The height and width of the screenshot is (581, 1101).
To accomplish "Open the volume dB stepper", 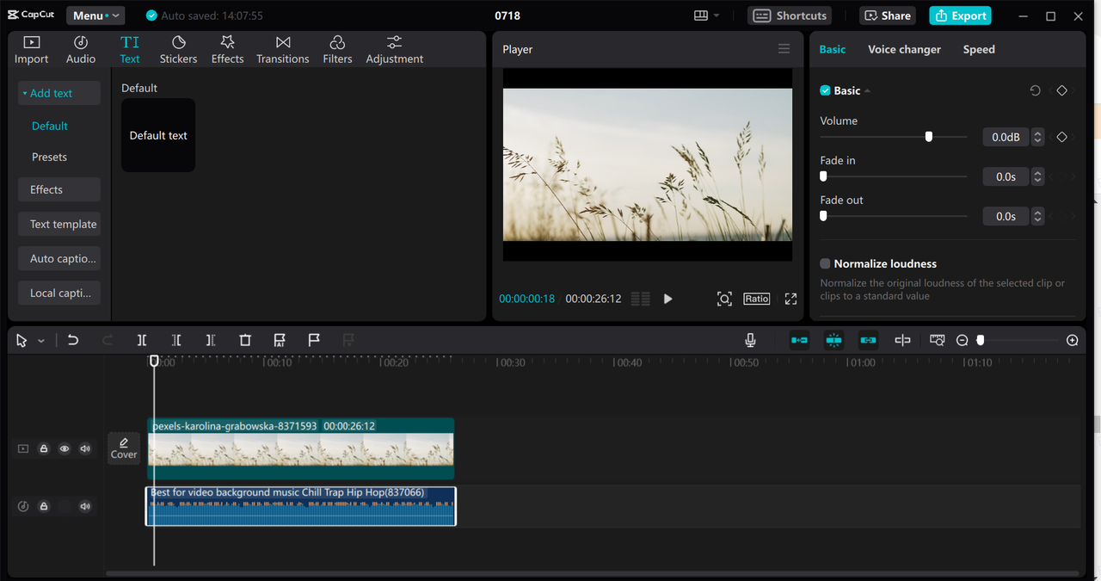I will [1038, 137].
